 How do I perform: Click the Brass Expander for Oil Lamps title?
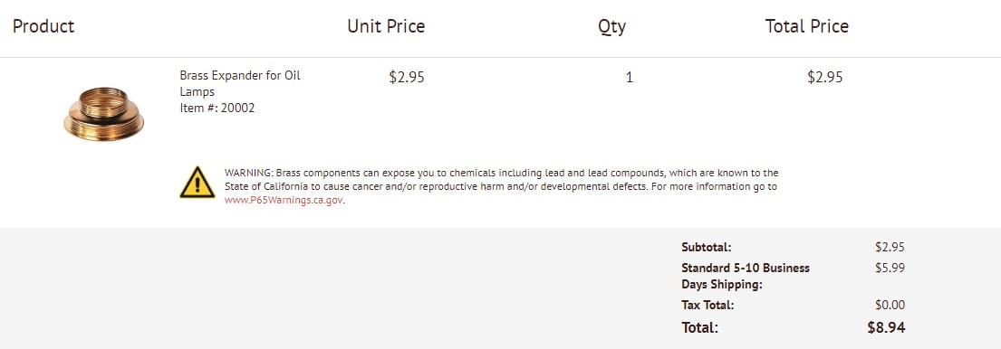240,83
